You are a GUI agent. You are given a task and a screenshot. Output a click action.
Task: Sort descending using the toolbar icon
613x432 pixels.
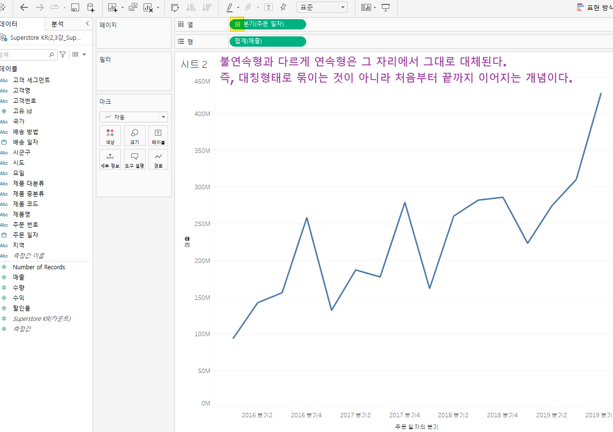(207, 7)
